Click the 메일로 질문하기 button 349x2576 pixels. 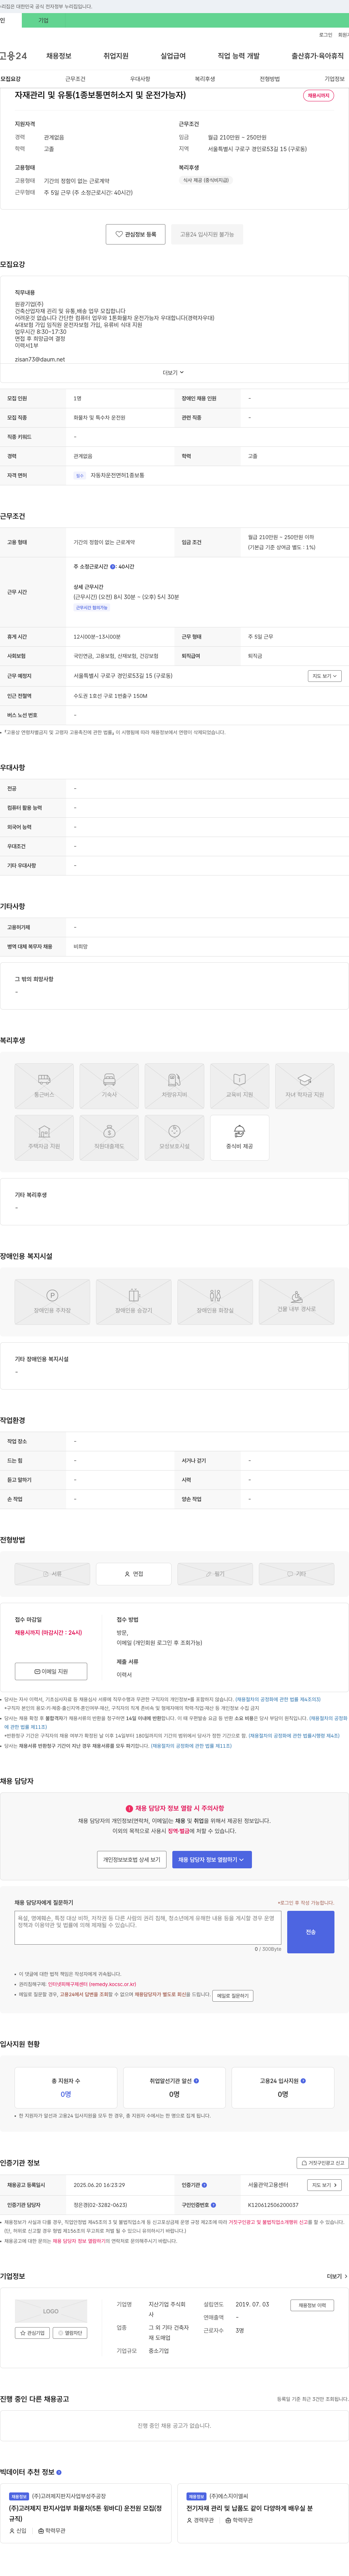[233, 1995]
